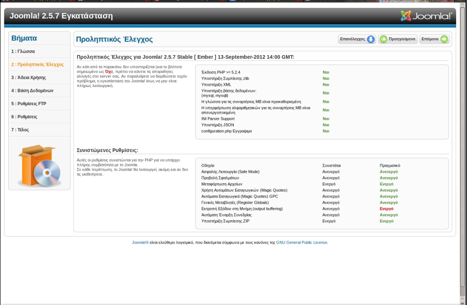Select step 7: Τέλος in the sidebar
The width and height of the screenshot is (467, 305).
coord(20,129)
